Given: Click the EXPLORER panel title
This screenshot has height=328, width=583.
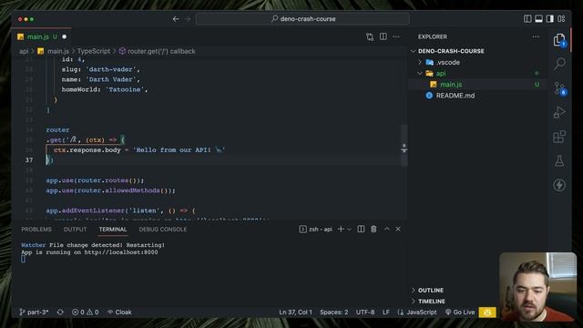Looking at the screenshot, I should click(x=433, y=36).
